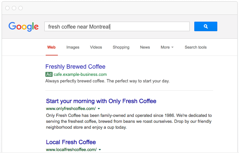
Task: Click the minimize window dot
Action: pyautogui.click(x=14, y=8)
